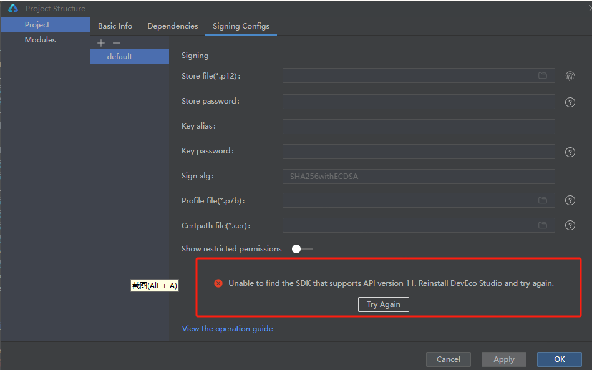592x370 pixels.
Task: Click the Signing section heading
Action: [195, 56]
